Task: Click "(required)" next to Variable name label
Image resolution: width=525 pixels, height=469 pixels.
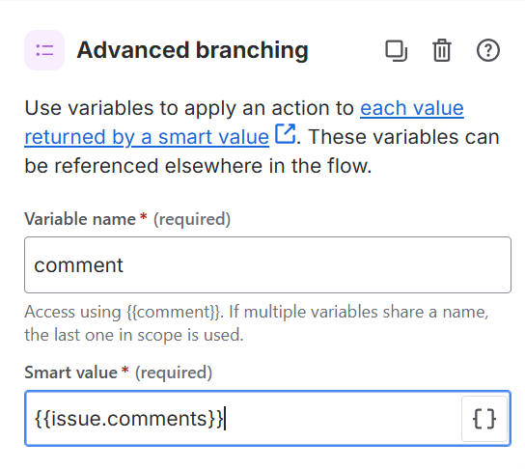Action: click(x=192, y=220)
